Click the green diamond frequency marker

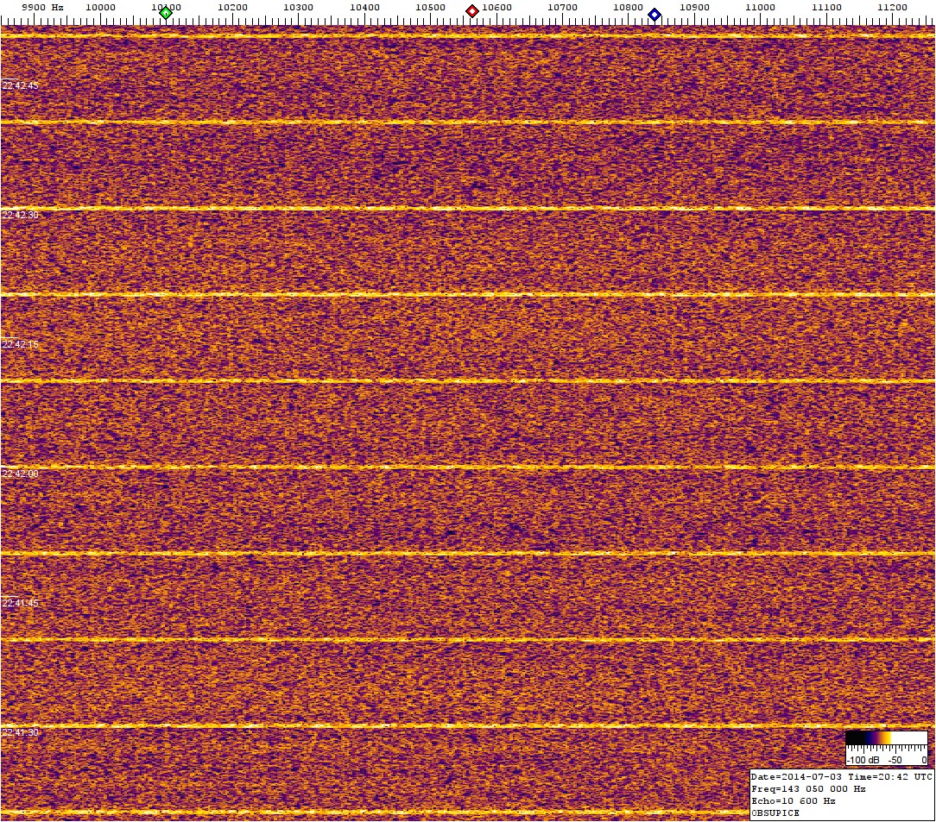point(166,12)
